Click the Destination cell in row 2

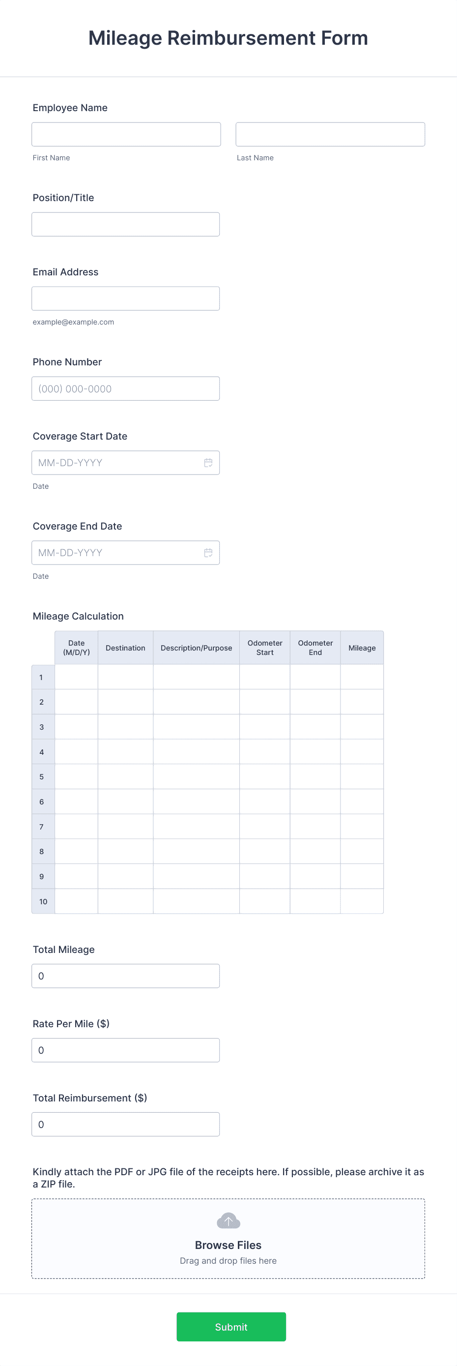[x=125, y=702]
